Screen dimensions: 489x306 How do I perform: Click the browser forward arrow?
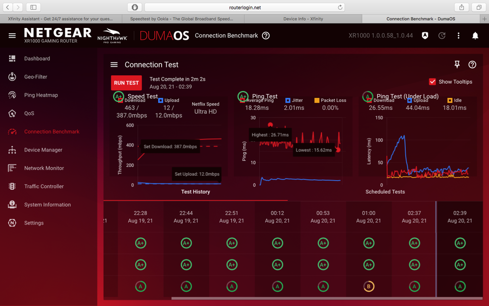coord(18,7)
